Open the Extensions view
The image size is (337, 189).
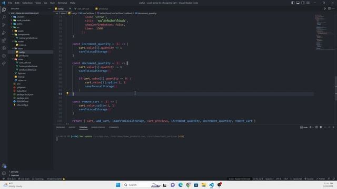4,40
